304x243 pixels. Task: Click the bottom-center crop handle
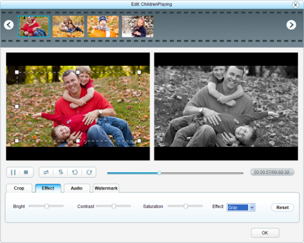point(78,141)
